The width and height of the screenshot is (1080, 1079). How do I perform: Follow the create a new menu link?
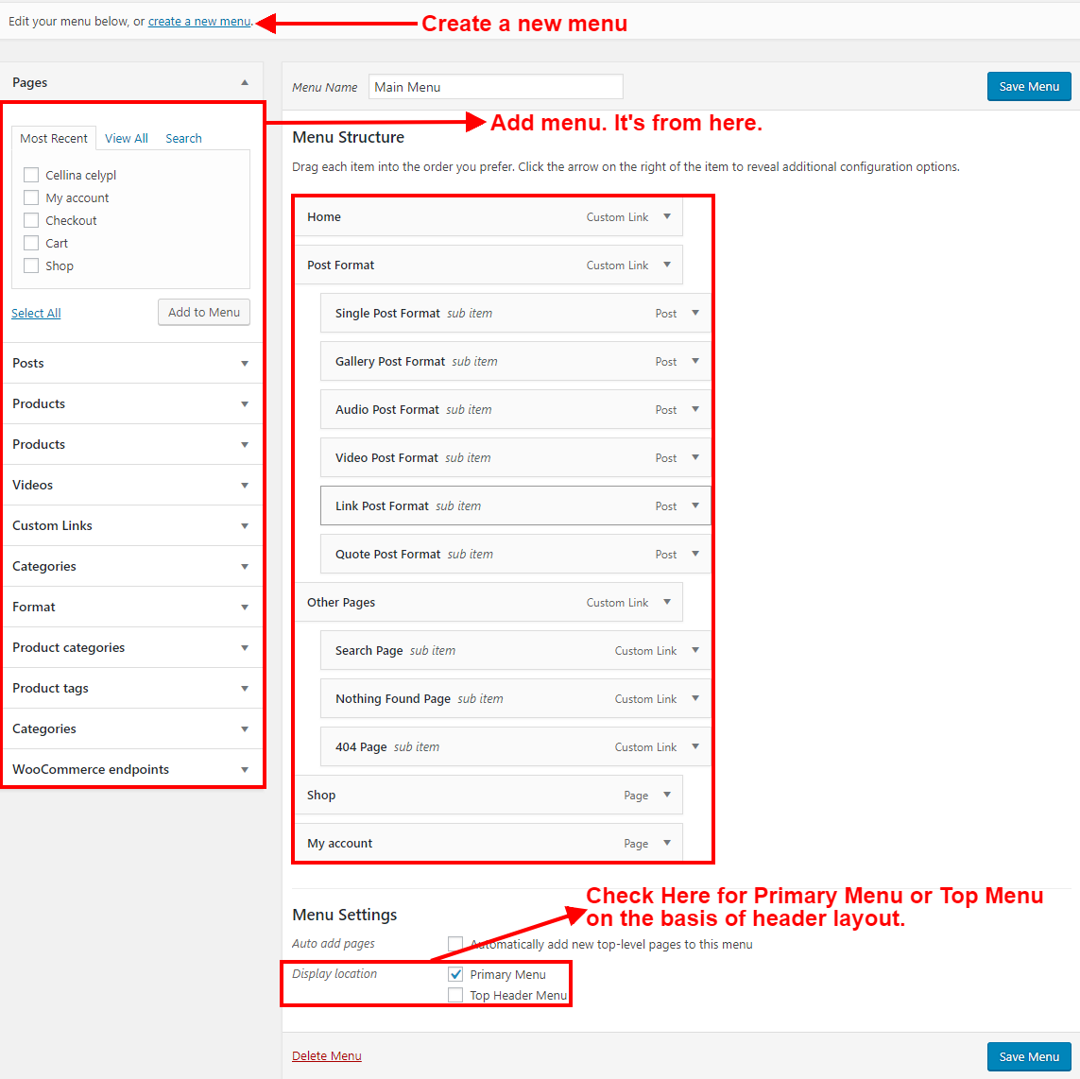[199, 22]
